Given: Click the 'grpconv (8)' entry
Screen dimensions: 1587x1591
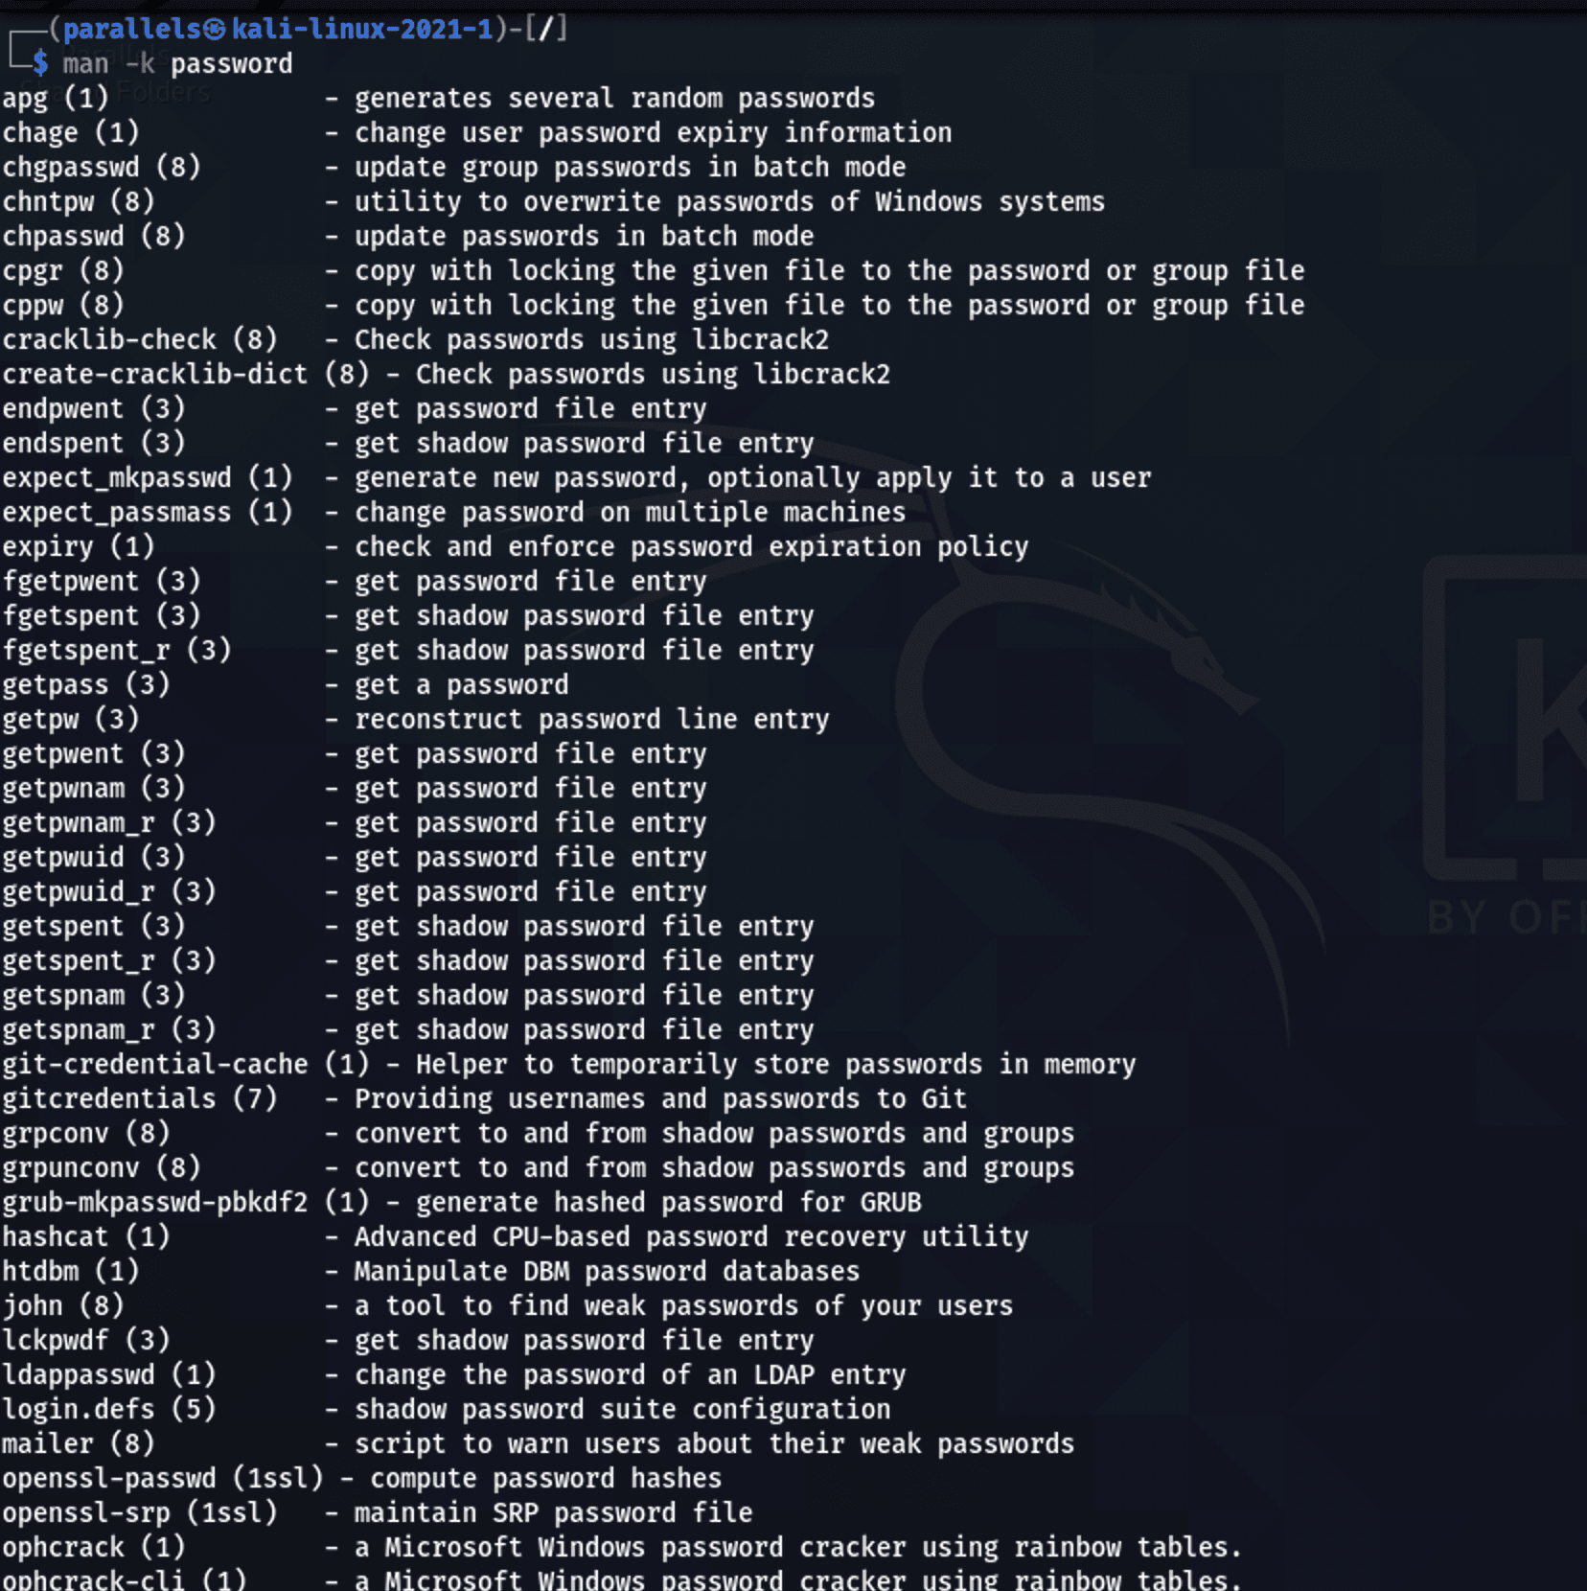Looking at the screenshot, I should click(86, 1134).
